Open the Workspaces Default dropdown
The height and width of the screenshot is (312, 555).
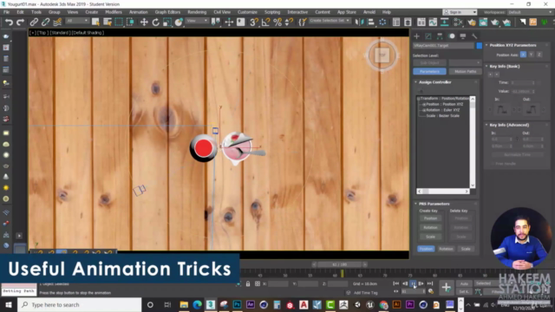(530, 12)
